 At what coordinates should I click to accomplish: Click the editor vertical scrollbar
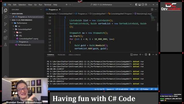click(x=158, y=27)
